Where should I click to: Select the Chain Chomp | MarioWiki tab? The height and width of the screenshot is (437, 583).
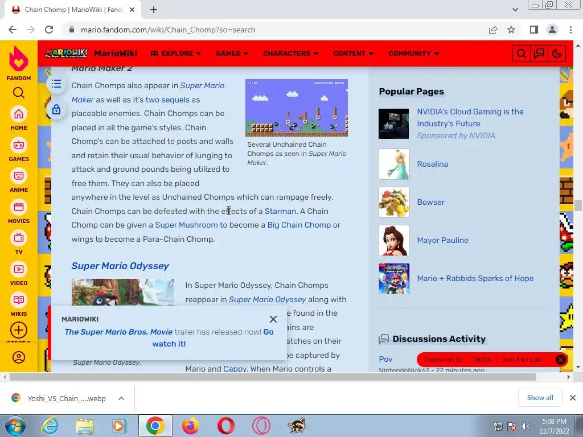pos(73,10)
